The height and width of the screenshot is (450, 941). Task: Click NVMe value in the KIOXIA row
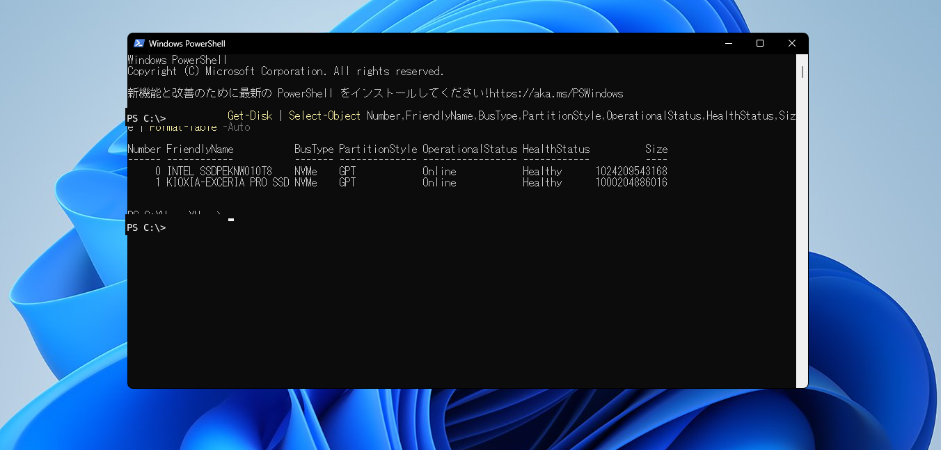tap(306, 182)
